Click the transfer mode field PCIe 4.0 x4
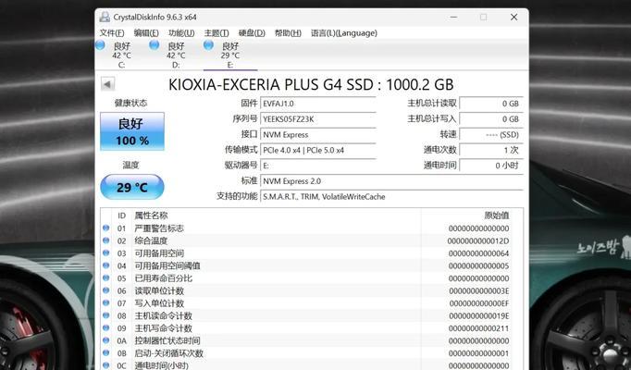 click(318, 150)
